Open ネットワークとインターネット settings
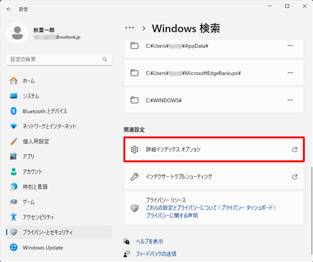The width and height of the screenshot is (313, 262). [59, 126]
